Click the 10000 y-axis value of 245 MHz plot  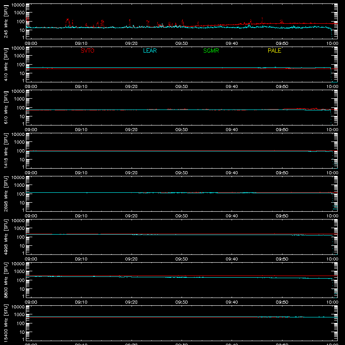pyautogui.click(x=18, y=5)
